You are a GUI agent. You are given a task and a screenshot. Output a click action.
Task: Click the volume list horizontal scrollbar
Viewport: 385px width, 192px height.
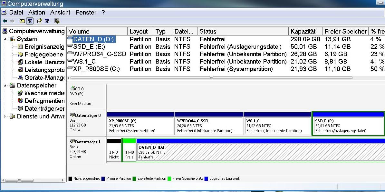211,78
